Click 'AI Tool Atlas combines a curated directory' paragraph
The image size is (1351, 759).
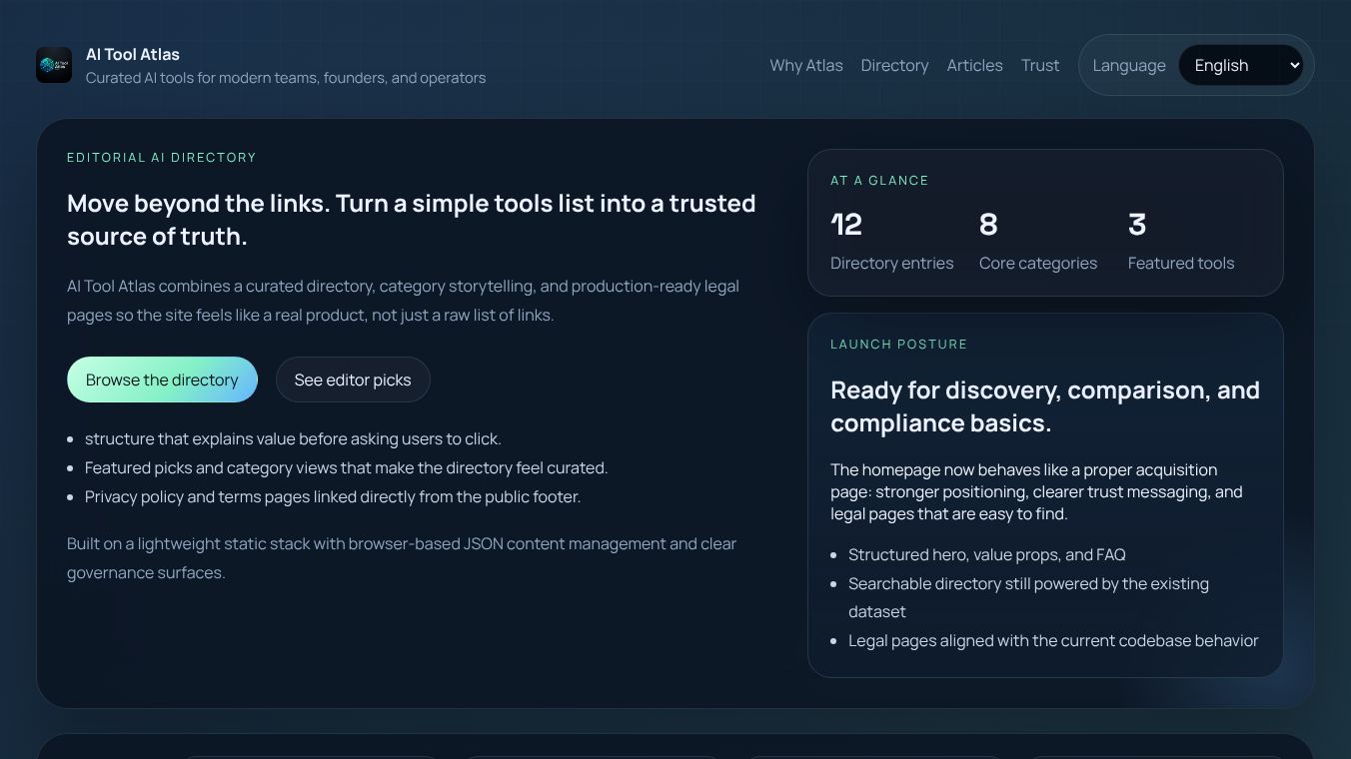tap(403, 301)
